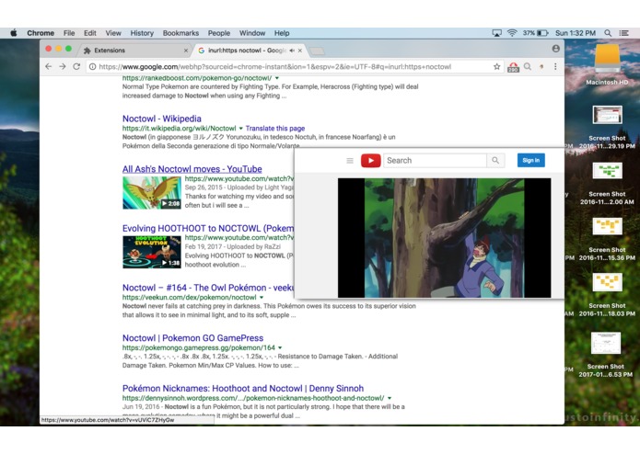Open Notification Center icon
The height and width of the screenshot is (454, 640).
[623, 33]
